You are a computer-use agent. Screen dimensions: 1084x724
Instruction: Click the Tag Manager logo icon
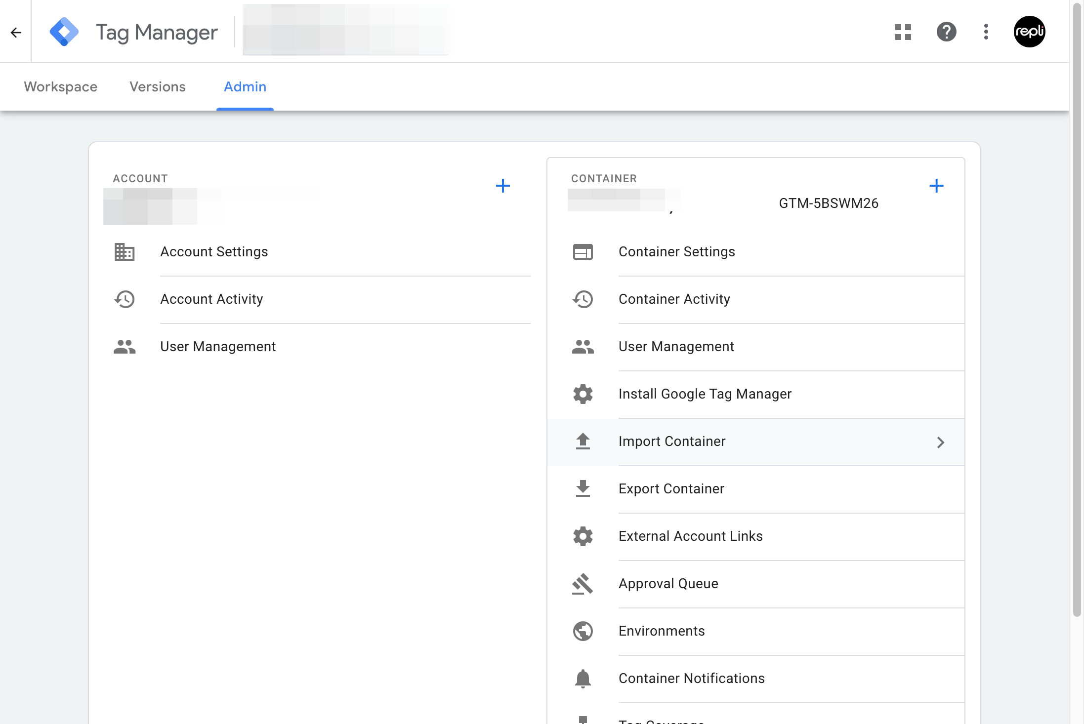pyautogui.click(x=64, y=32)
